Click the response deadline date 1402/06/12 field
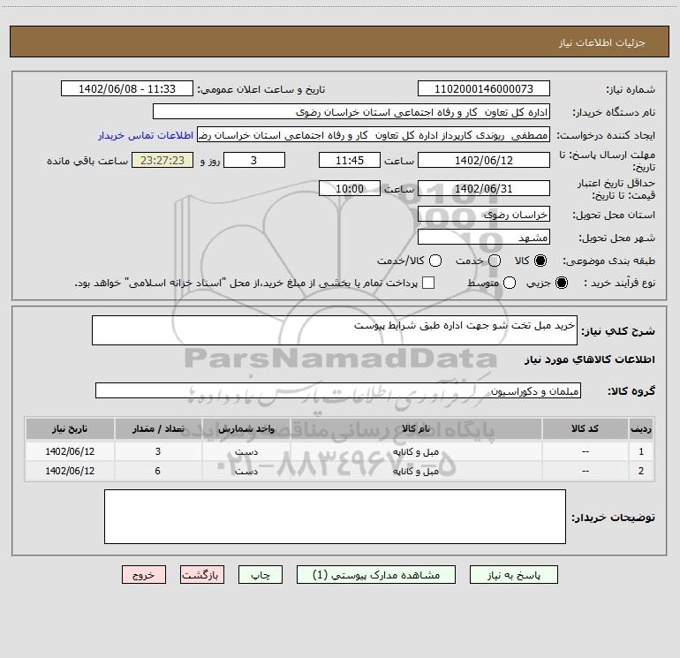Screen dimensions: 680x658 click(484, 160)
